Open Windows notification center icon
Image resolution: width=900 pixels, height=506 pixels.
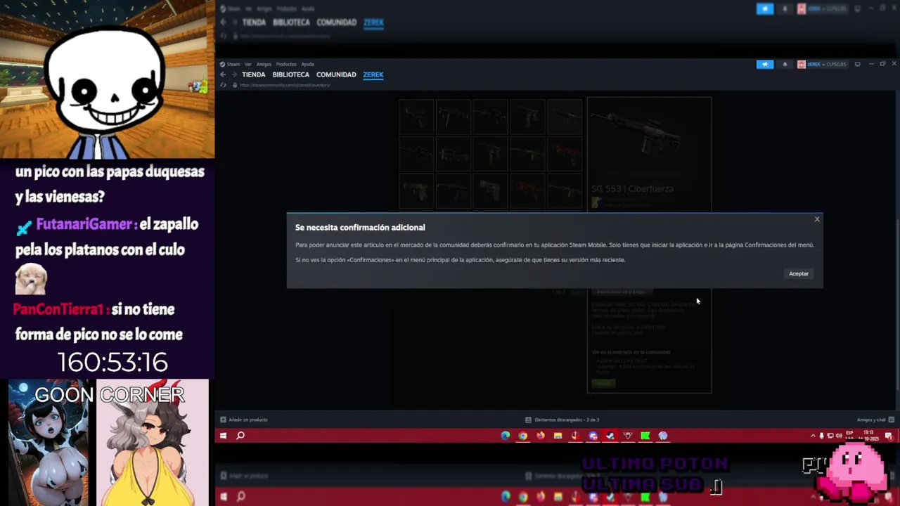889,436
